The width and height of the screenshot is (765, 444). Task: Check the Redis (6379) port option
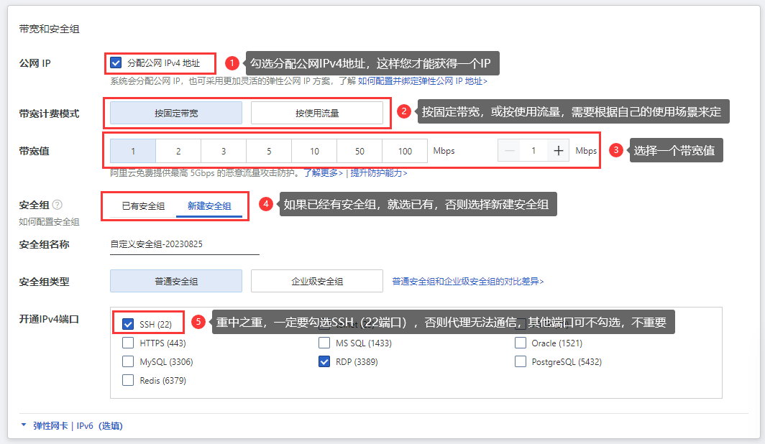tap(128, 381)
